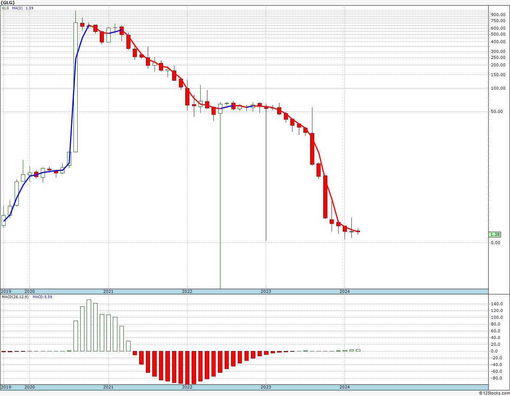Screen dimensions: 510x396
Task: Select the 150.00 price axis label
Action: [x=498, y=75]
